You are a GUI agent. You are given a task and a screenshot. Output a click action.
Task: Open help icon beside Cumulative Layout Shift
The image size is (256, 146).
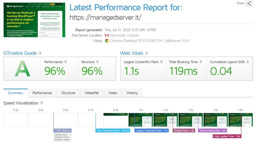pyautogui.click(x=248, y=62)
